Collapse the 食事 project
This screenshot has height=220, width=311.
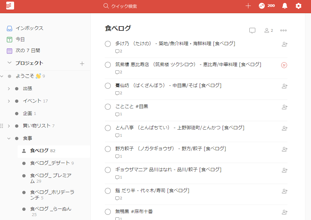coord(9,138)
